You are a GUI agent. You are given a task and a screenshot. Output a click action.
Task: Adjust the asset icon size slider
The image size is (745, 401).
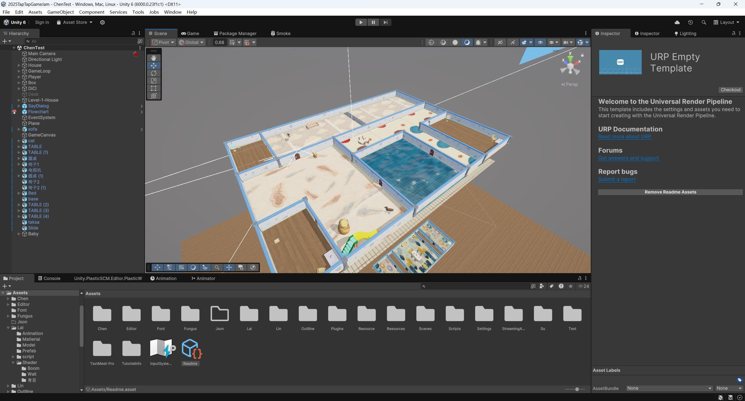pos(577,389)
